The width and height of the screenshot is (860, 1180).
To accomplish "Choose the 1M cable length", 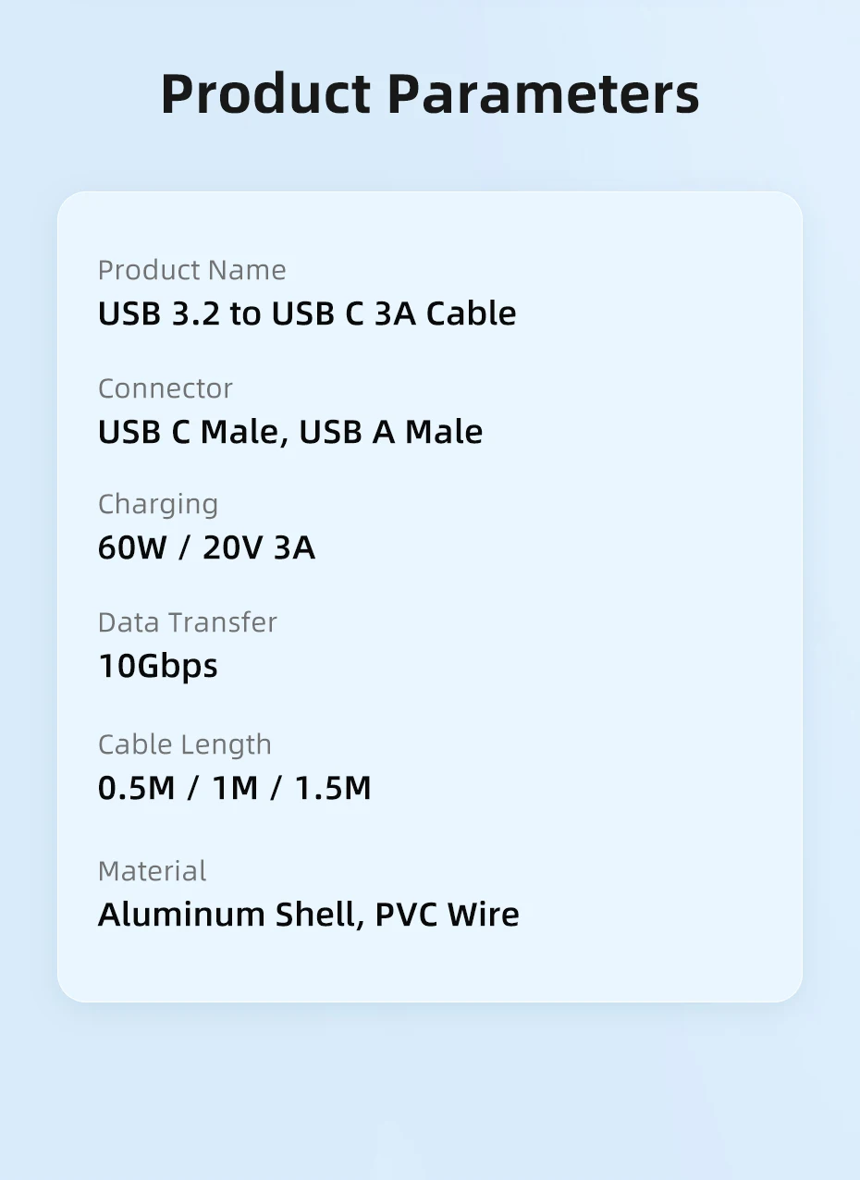I will pos(235,788).
